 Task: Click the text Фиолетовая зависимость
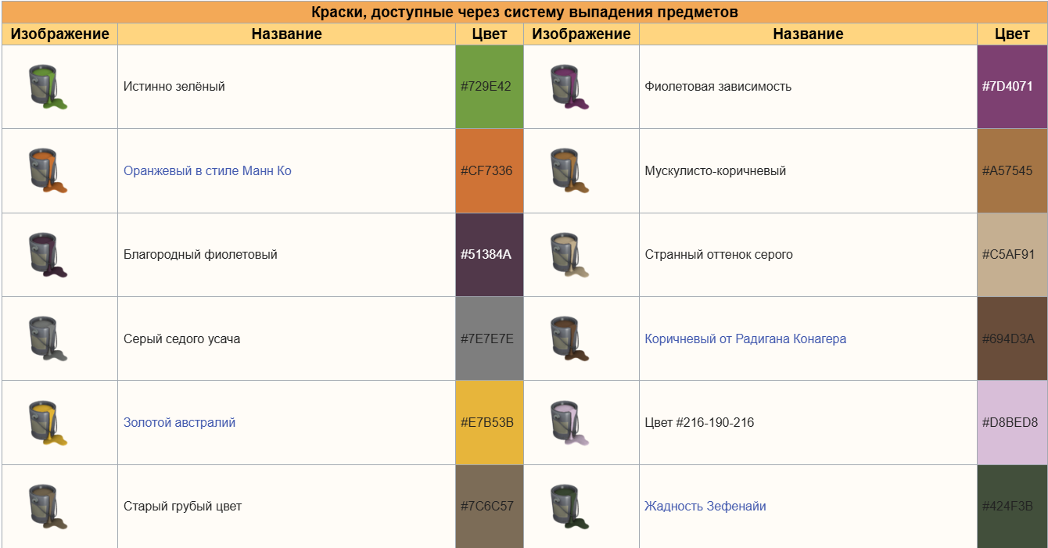coord(718,87)
